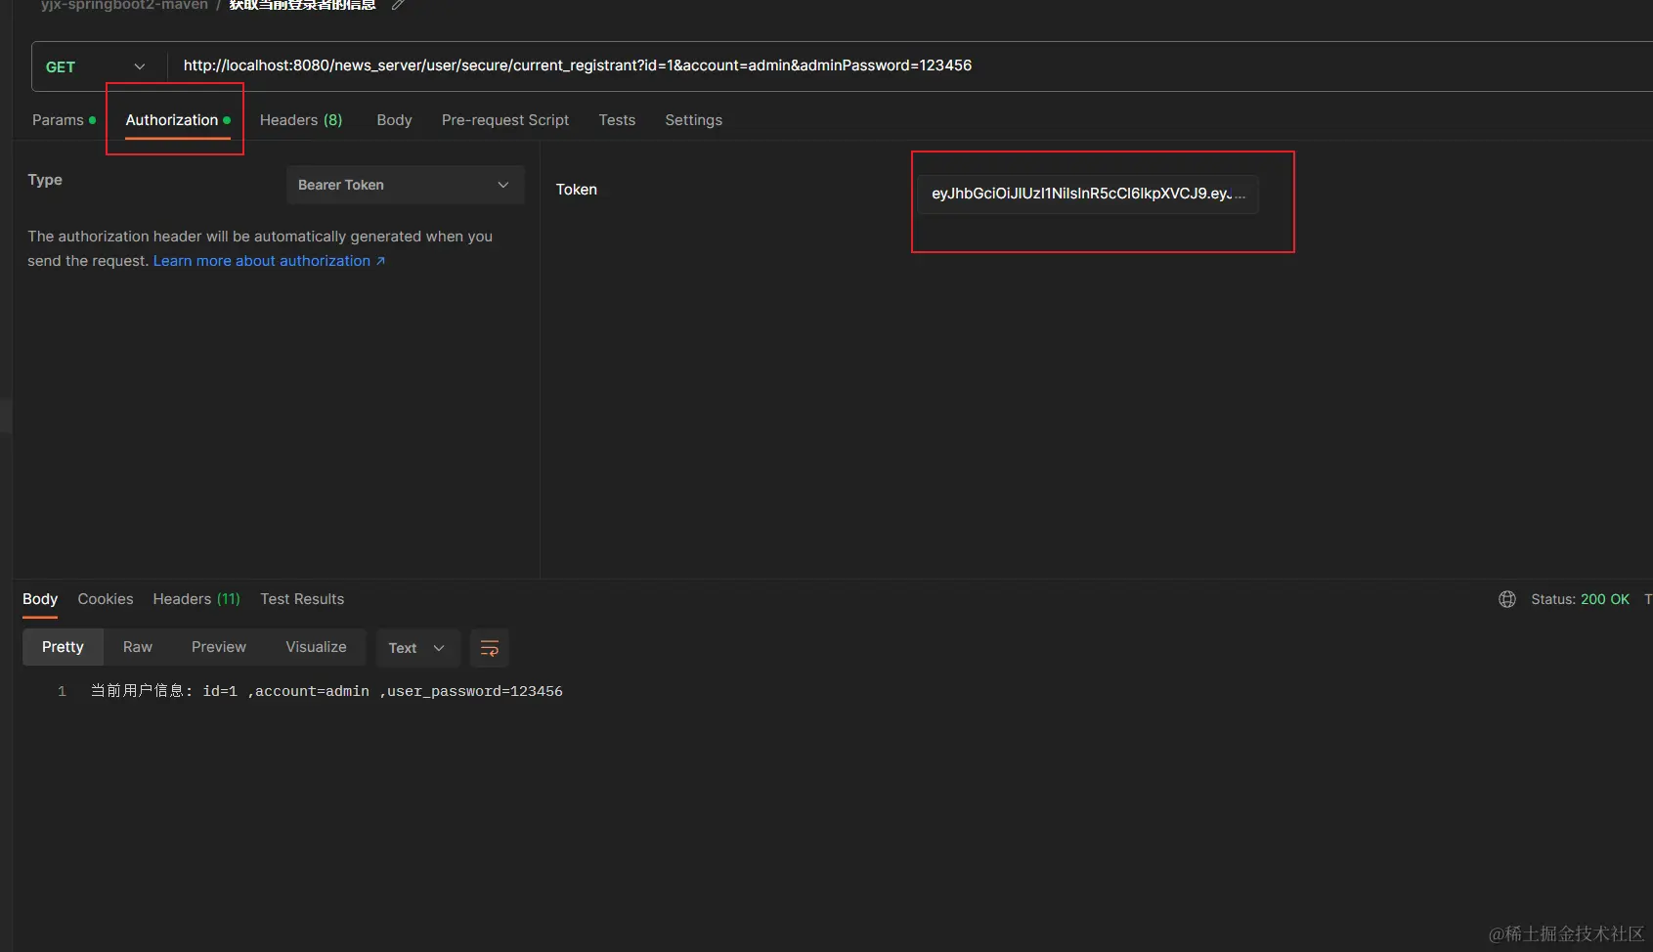This screenshot has height=952, width=1653.
Task: Select the Pretty response view
Action: coord(63,647)
